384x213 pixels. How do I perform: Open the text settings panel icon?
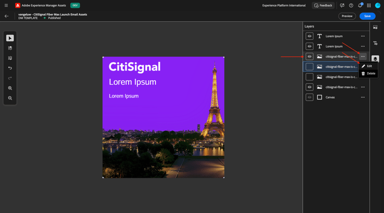[x=375, y=43]
